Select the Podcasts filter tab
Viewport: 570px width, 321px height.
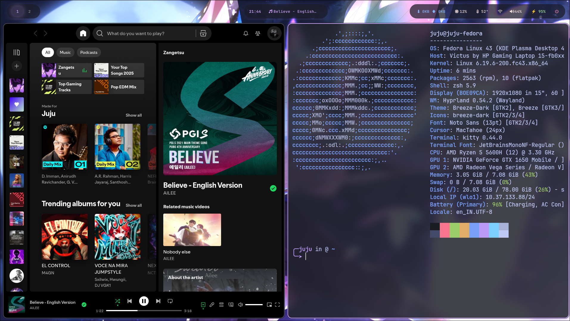pos(89,52)
